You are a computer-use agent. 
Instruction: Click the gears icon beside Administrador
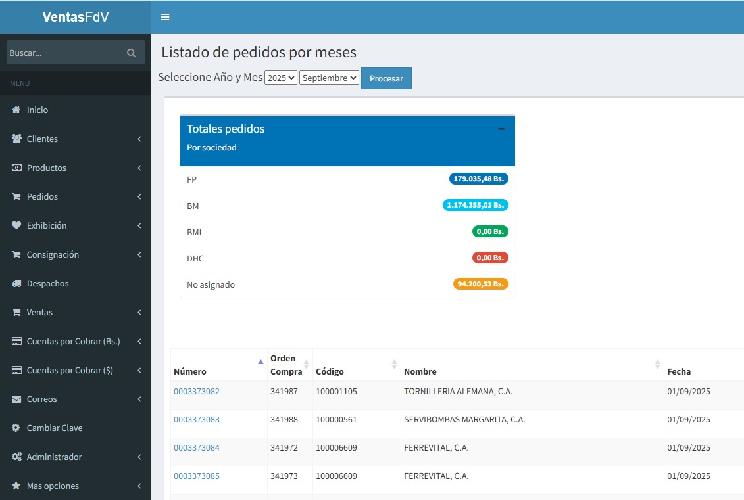(16, 457)
